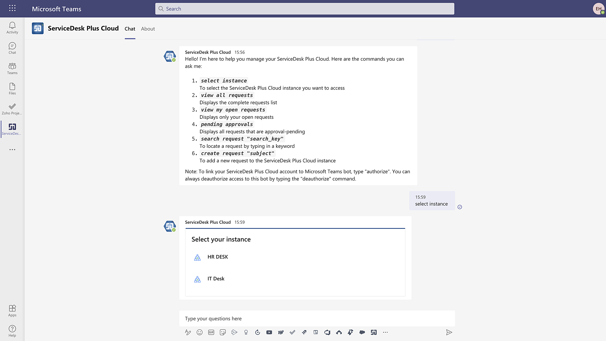Open the Apps store
The image size is (606, 341).
12,311
